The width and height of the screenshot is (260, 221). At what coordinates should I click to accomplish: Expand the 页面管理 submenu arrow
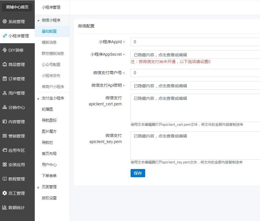(38, 187)
